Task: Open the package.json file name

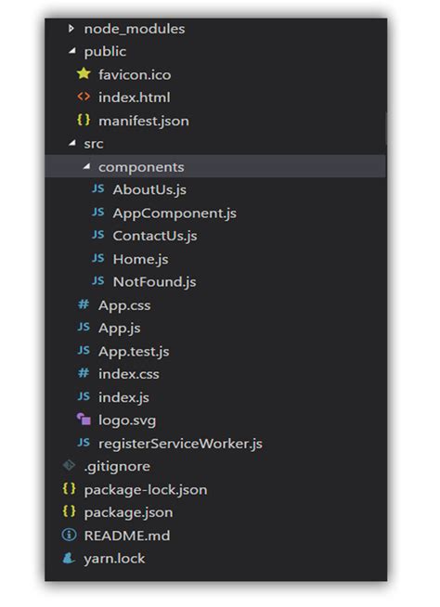Action: pyautogui.click(x=128, y=513)
